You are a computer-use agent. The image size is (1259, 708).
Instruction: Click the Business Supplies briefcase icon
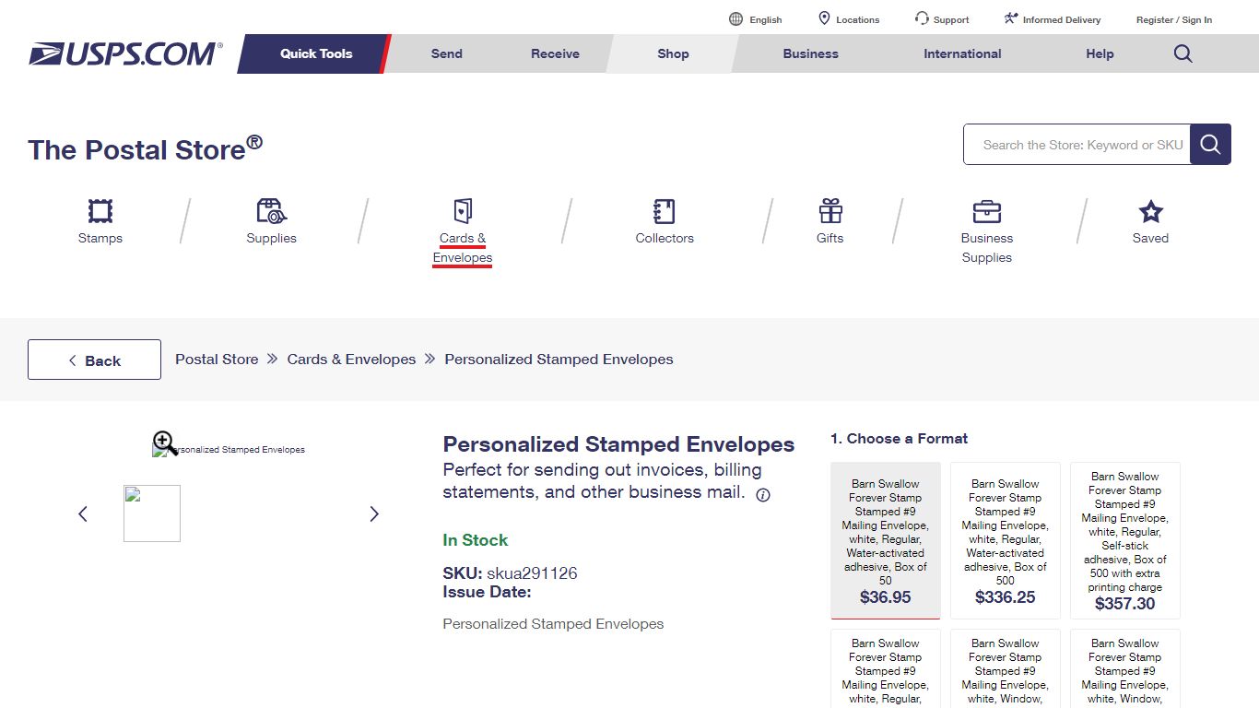(x=987, y=211)
